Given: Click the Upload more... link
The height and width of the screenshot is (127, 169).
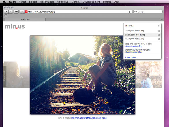Looking at the screenshot, I should coord(131,57).
